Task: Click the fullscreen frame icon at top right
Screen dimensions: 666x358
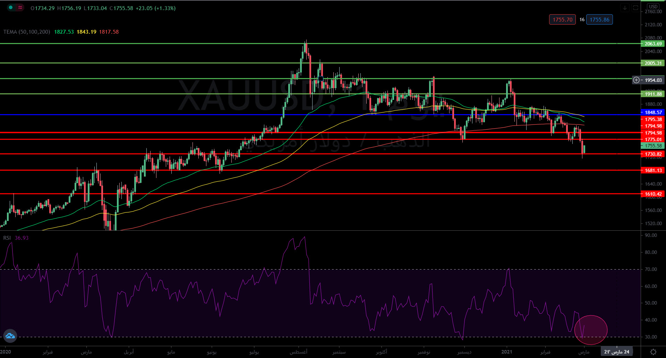Action: [x=635, y=8]
